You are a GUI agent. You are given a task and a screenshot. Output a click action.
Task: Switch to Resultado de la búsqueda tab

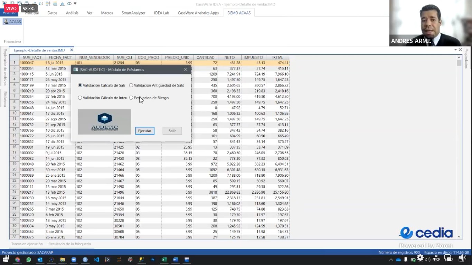tap(69, 244)
